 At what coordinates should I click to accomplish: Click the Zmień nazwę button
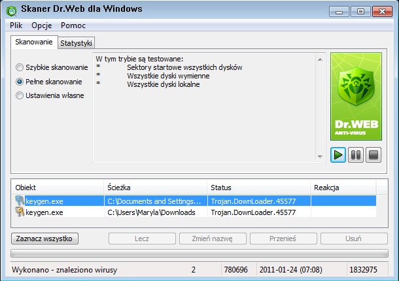[x=213, y=239]
